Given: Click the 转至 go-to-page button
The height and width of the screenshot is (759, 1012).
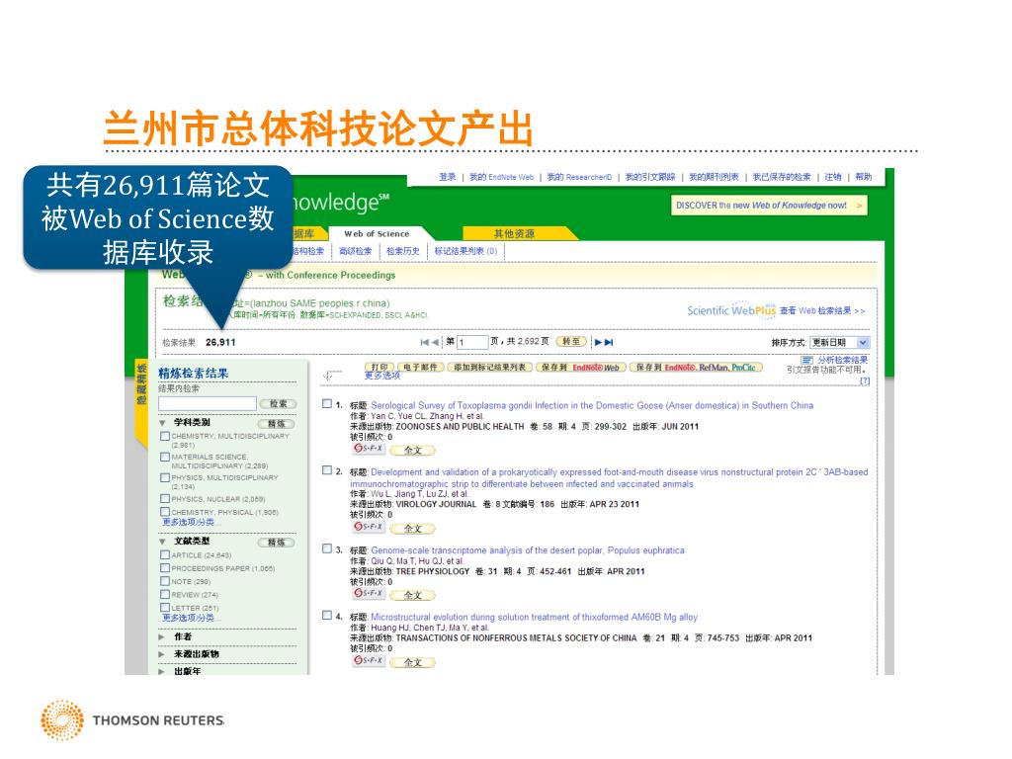Looking at the screenshot, I should (x=571, y=342).
